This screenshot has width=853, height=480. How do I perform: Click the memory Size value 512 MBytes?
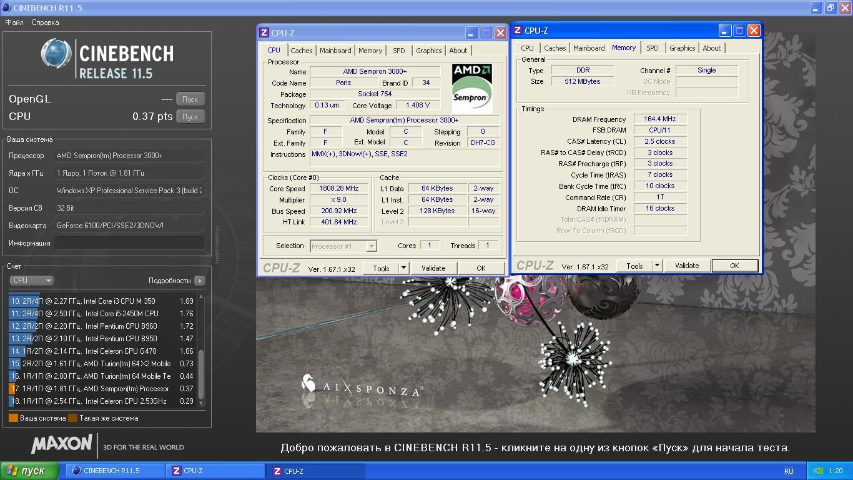[583, 81]
